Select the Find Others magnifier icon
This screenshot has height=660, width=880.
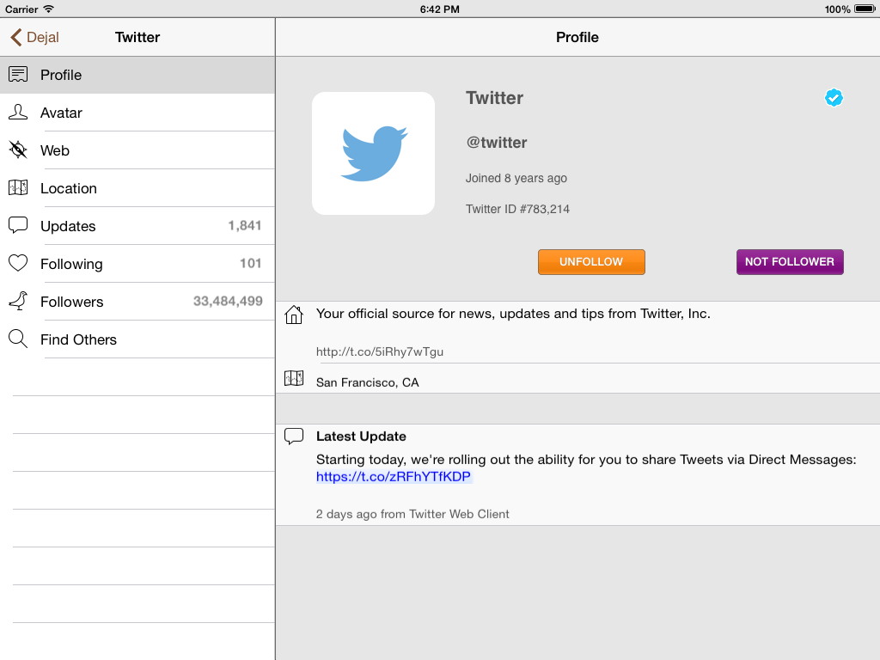tap(18, 339)
